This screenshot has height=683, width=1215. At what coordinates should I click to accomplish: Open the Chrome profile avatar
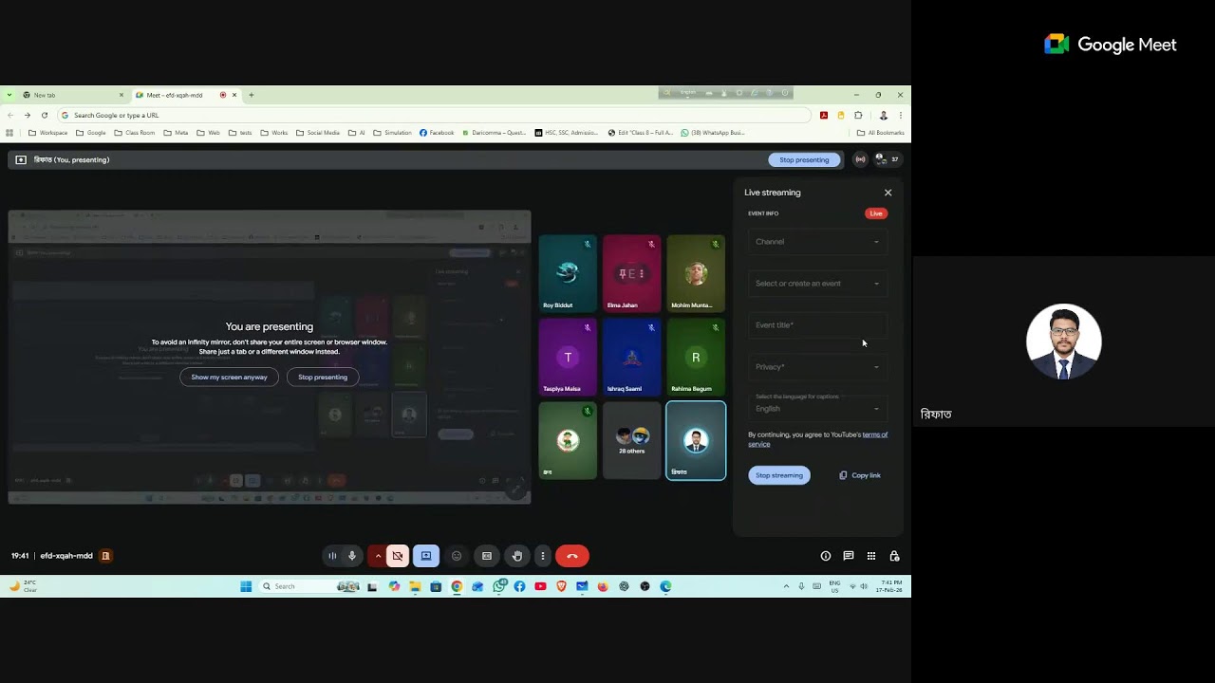tap(883, 116)
